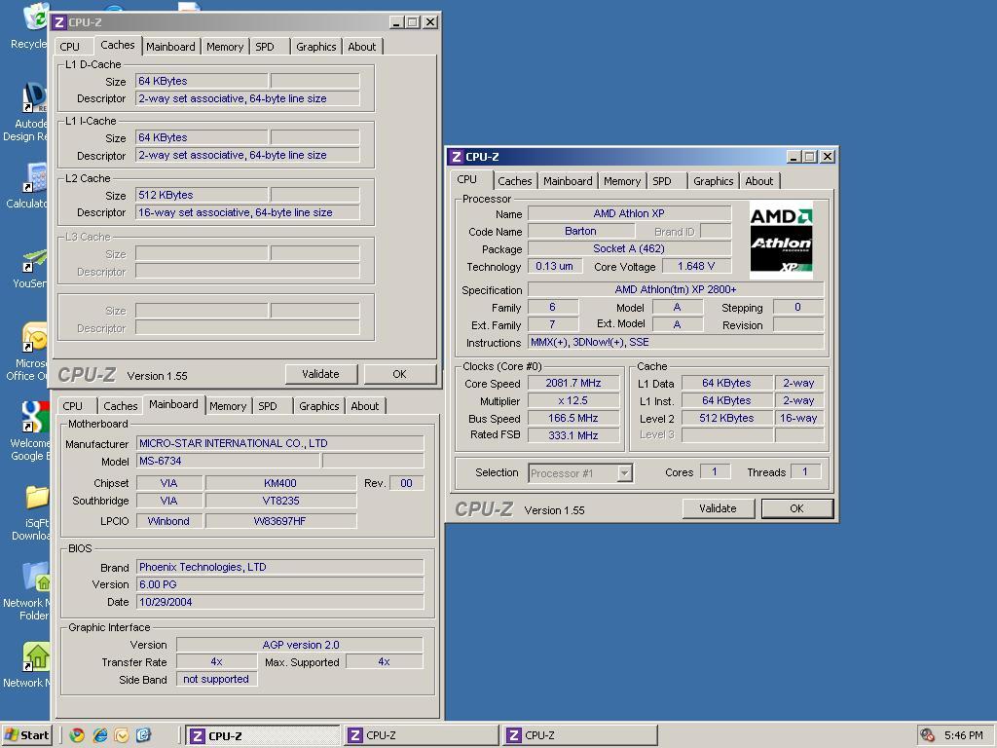Launch Outlook from quick launch bar

[122, 735]
